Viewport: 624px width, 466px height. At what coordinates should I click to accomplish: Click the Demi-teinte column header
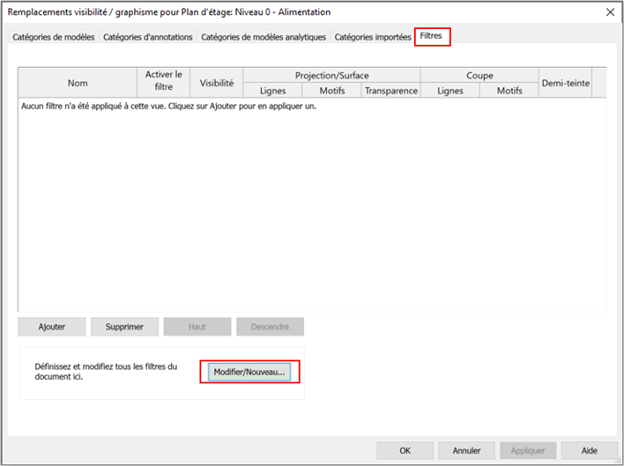565,83
